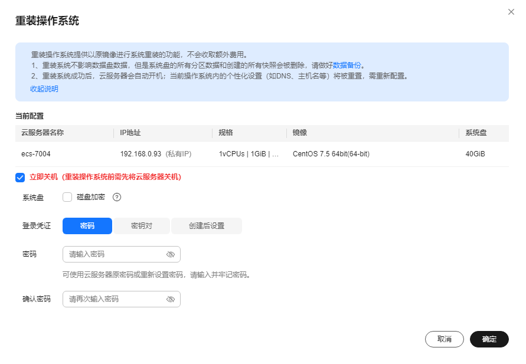Open the 数据备份 link
The image size is (526, 364).
pos(347,65)
